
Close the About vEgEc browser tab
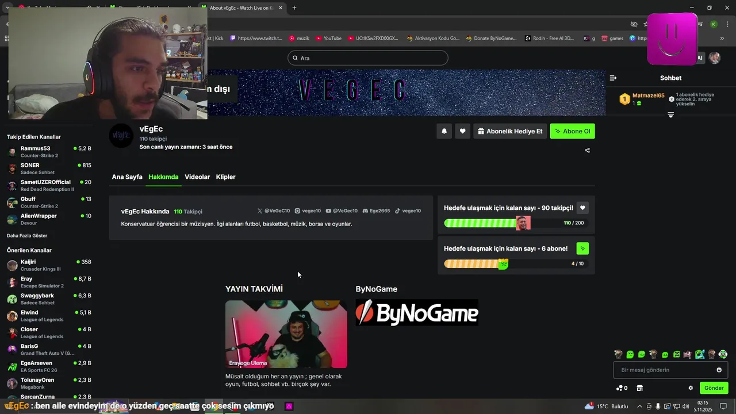point(279,7)
